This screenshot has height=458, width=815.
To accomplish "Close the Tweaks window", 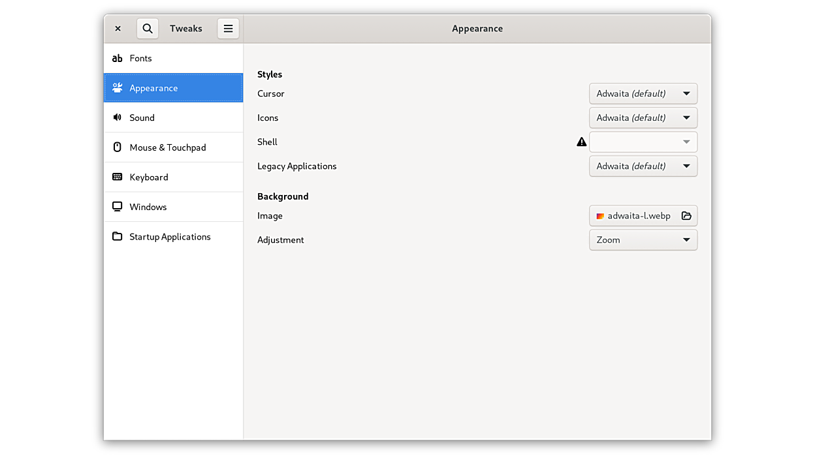I will (118, 29).
